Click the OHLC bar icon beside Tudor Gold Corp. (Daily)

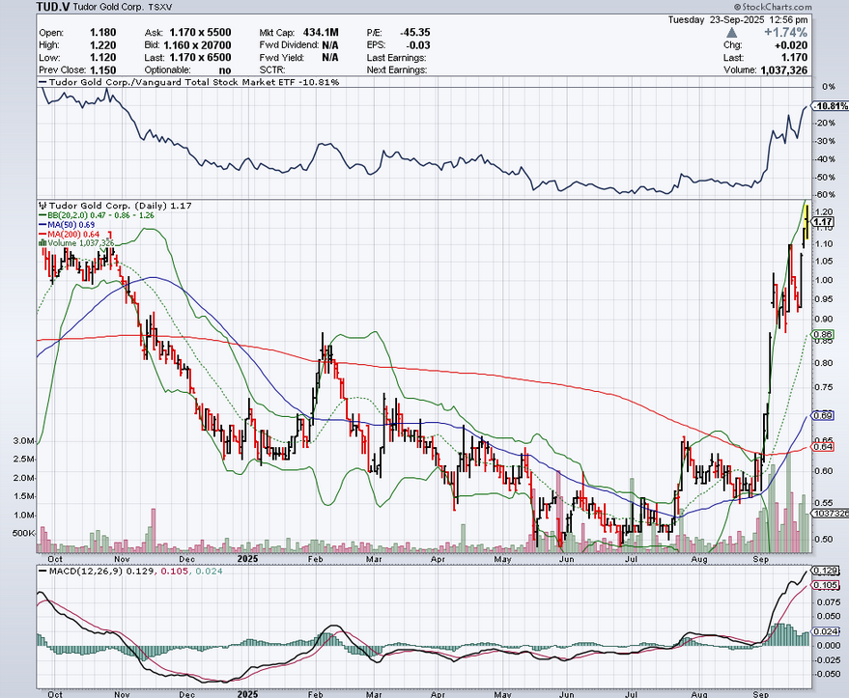click(40, 206)
